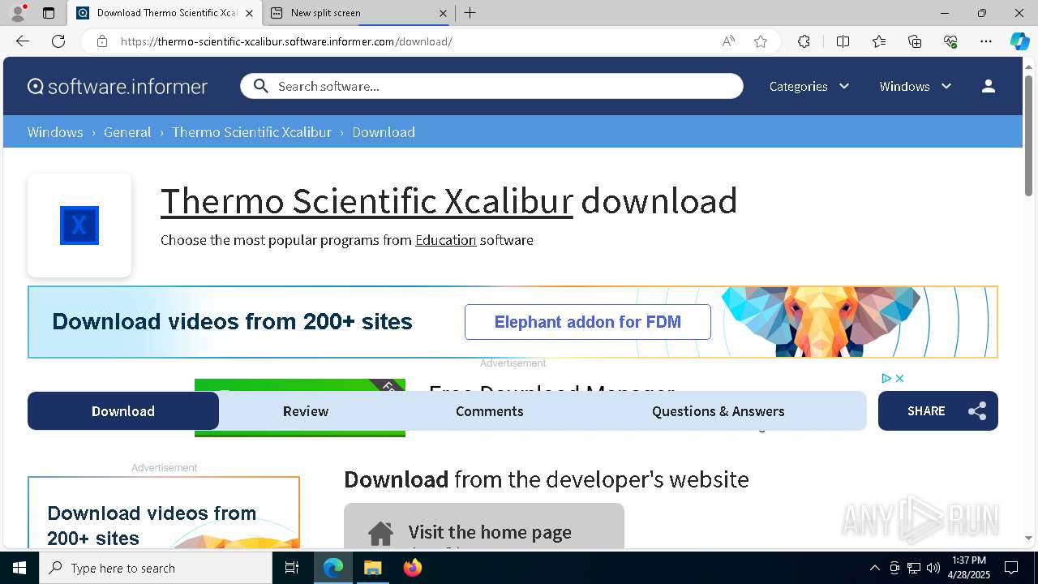The image size is (1038, 584).
Task: Open File Explorer from taskbar
Action: (x=372, y=568)
